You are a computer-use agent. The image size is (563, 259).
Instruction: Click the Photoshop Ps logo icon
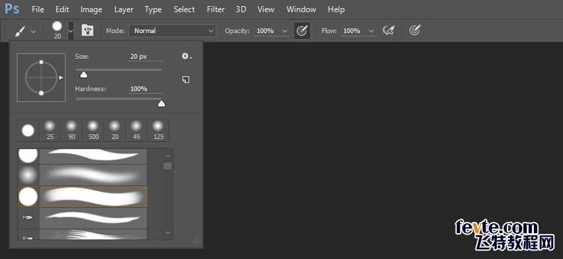(x=12, y=9)
